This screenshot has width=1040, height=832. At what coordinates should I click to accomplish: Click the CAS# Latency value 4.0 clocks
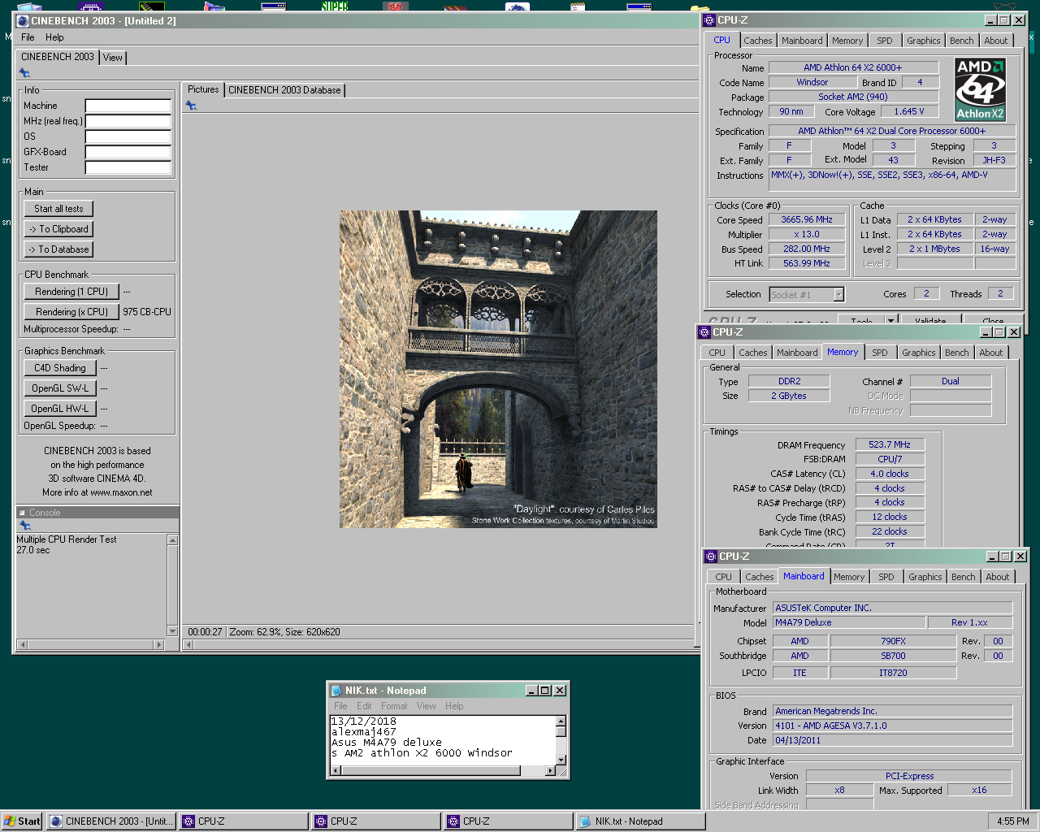(890, 474)
